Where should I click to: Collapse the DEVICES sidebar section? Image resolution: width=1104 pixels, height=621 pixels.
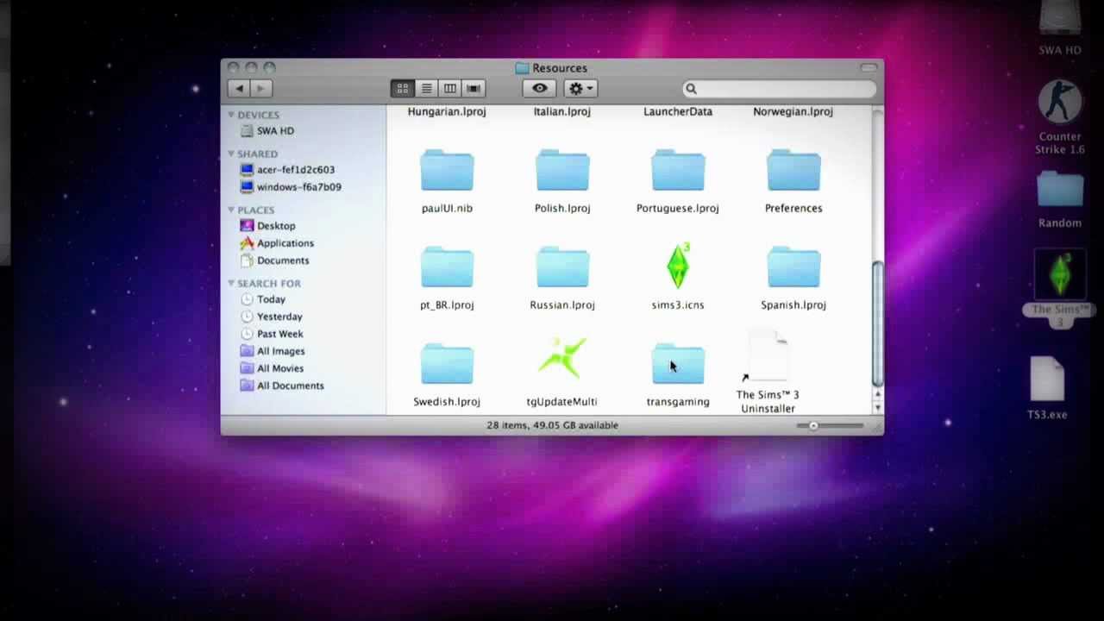[231, 115]
